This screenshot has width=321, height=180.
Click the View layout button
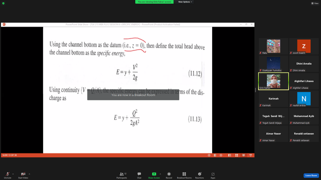(315, 3)
